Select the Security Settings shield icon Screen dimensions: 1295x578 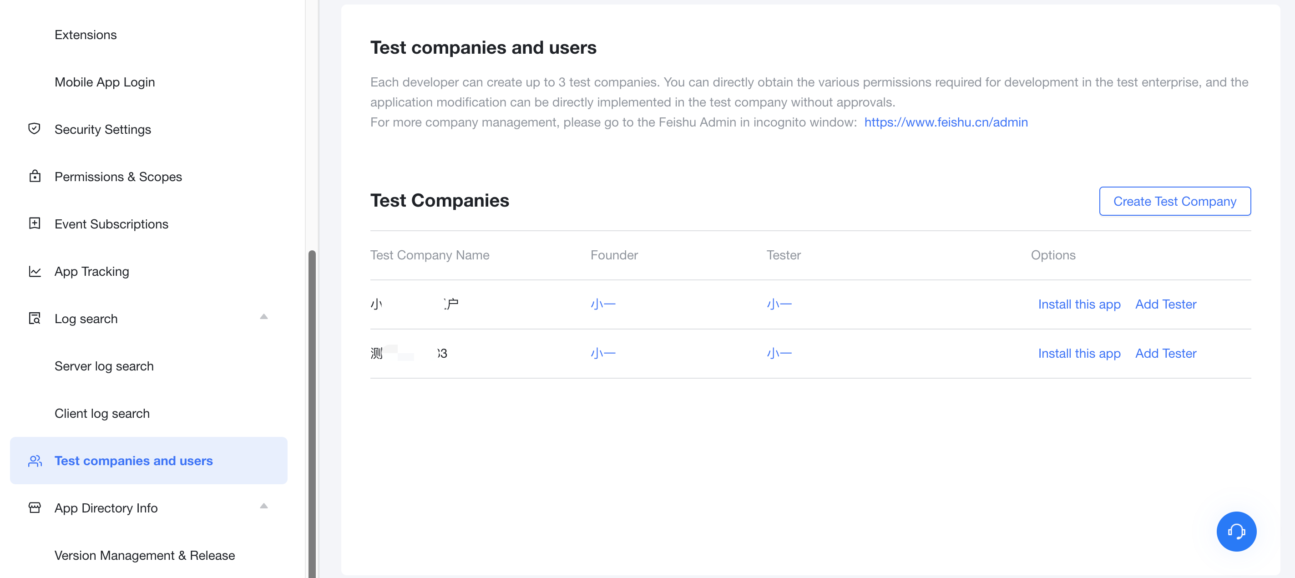click(x=34, y=129)
